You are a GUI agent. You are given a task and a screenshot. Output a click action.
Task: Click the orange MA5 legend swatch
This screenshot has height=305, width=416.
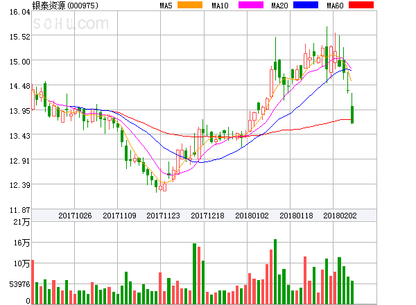tap(190, 5)
